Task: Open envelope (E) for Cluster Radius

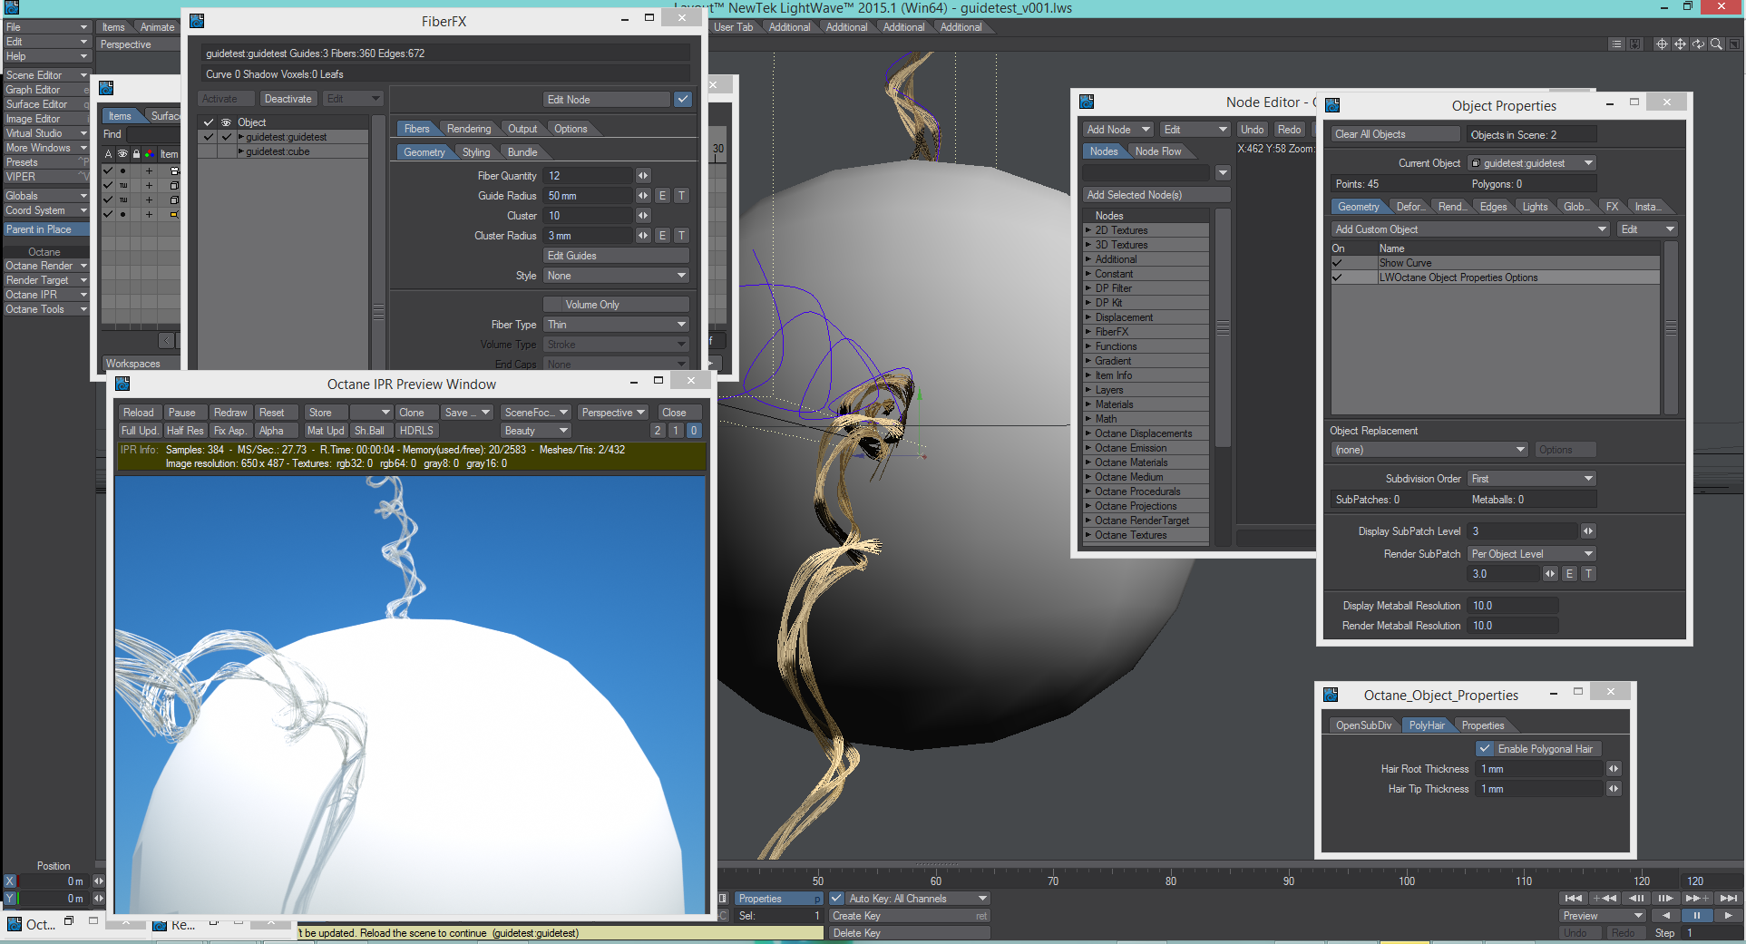Action: [663, 236]
